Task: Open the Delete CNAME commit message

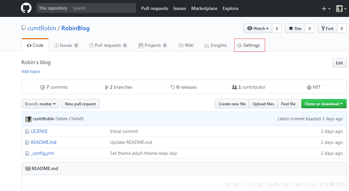Action: click(x=70, y=119)
